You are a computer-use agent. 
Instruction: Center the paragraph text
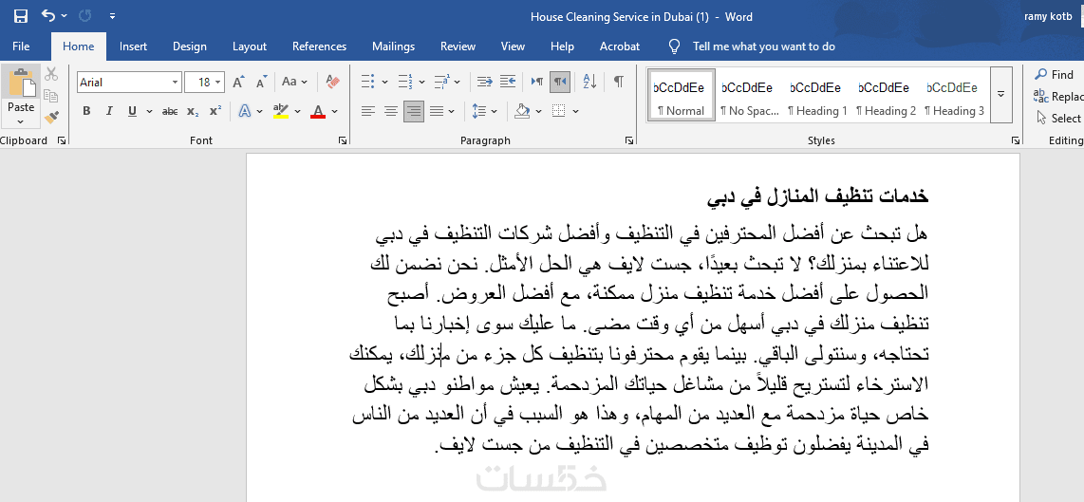390,111
